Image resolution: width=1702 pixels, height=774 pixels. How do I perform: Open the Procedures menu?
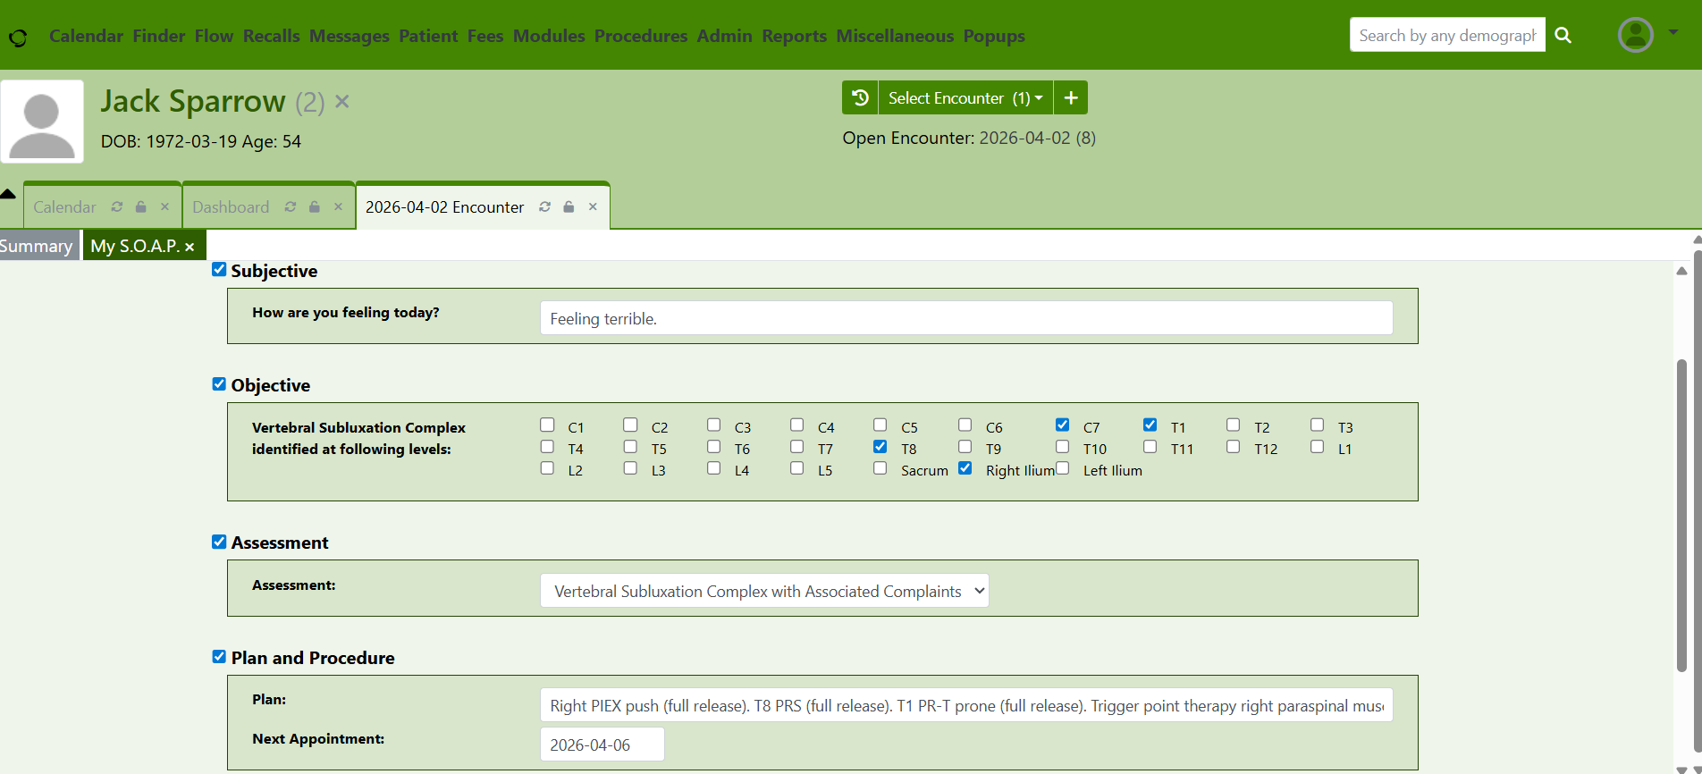pos(640,36)
